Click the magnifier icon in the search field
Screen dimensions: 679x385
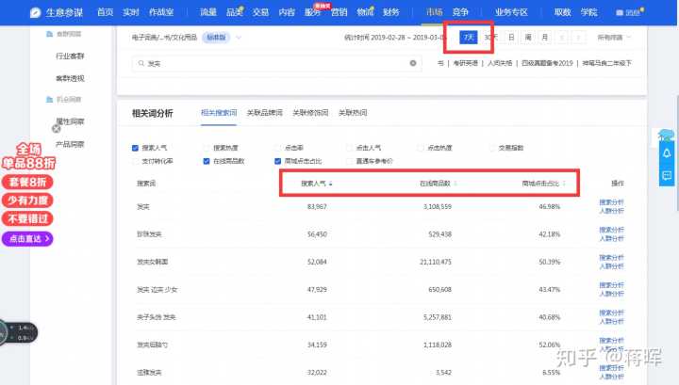(x=141, y=63)
